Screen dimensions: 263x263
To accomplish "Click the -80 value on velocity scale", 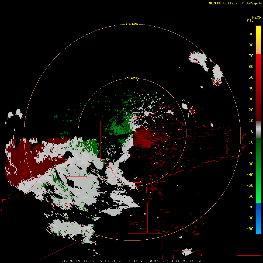I will 250,218.
